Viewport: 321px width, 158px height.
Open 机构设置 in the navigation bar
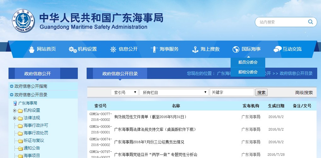(87, 49)
